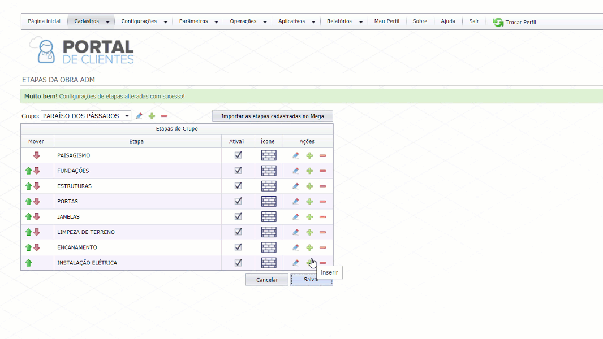The height and width of the screenshot is (339, 603).
Task: Click green insert plus icon for ESTRUTURAS row
Action: (309, 186)
